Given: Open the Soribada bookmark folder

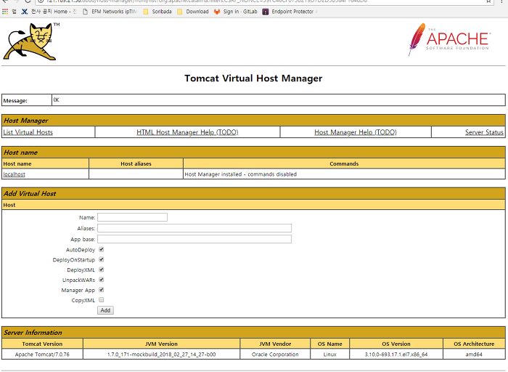Looking at the screenshot, I should tap(157, 12).
